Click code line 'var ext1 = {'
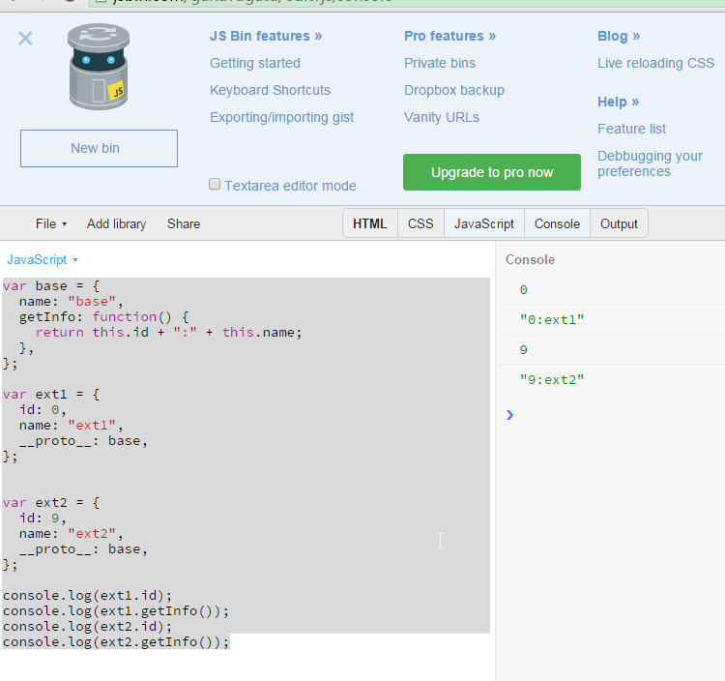The width and height of the screenshot is (725, 681). tap(51, 394)
